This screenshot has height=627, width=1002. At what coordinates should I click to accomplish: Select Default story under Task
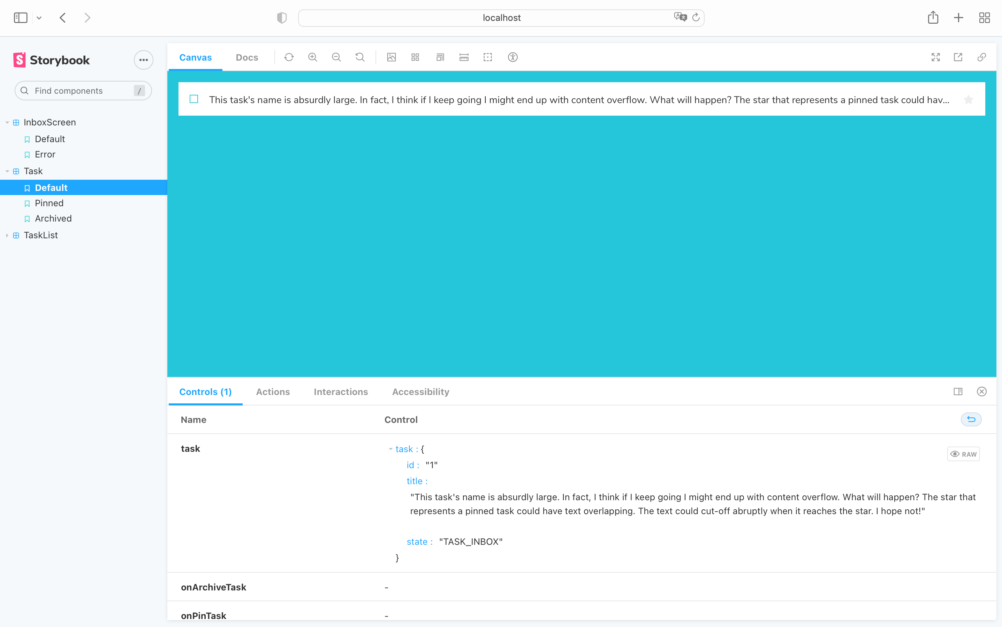(51, 188)
